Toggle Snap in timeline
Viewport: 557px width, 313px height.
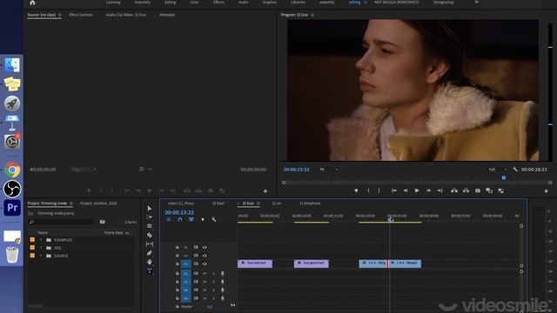coord(180,220)
